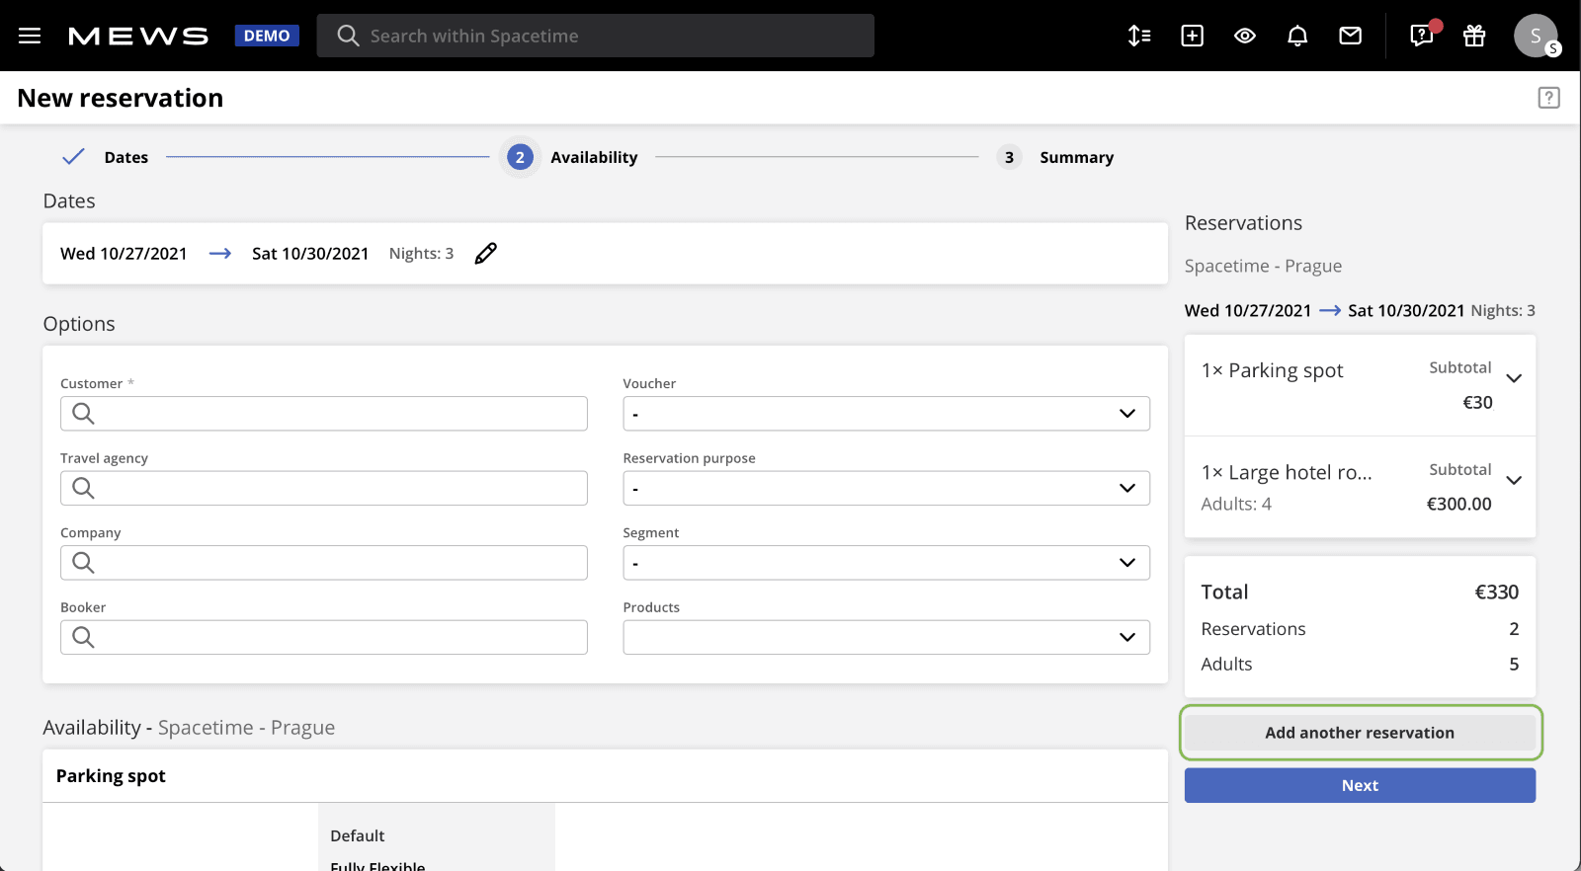Open the envelope messages icon
This screenshot has height=871, width=1581.
click(x=1350, y=36)
